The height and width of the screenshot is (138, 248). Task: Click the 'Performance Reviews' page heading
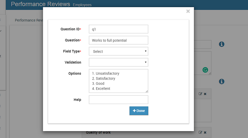[41, 4]
